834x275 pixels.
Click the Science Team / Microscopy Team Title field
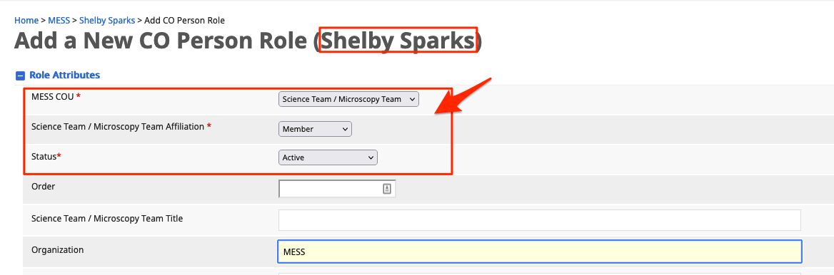coord(539,220)
